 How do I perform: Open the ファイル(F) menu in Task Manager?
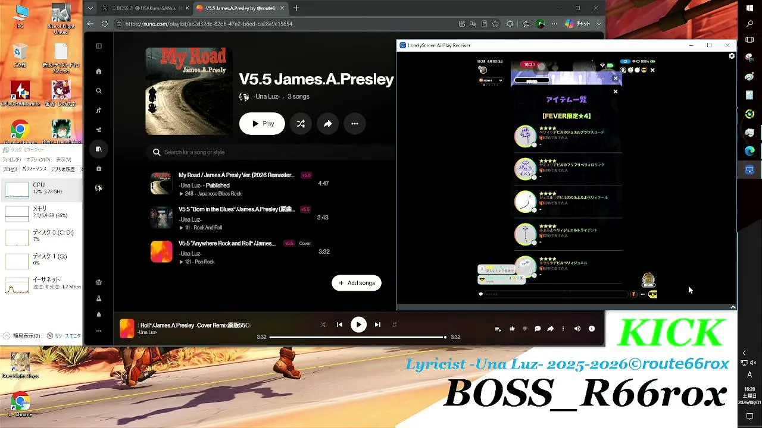click(11, 160)
